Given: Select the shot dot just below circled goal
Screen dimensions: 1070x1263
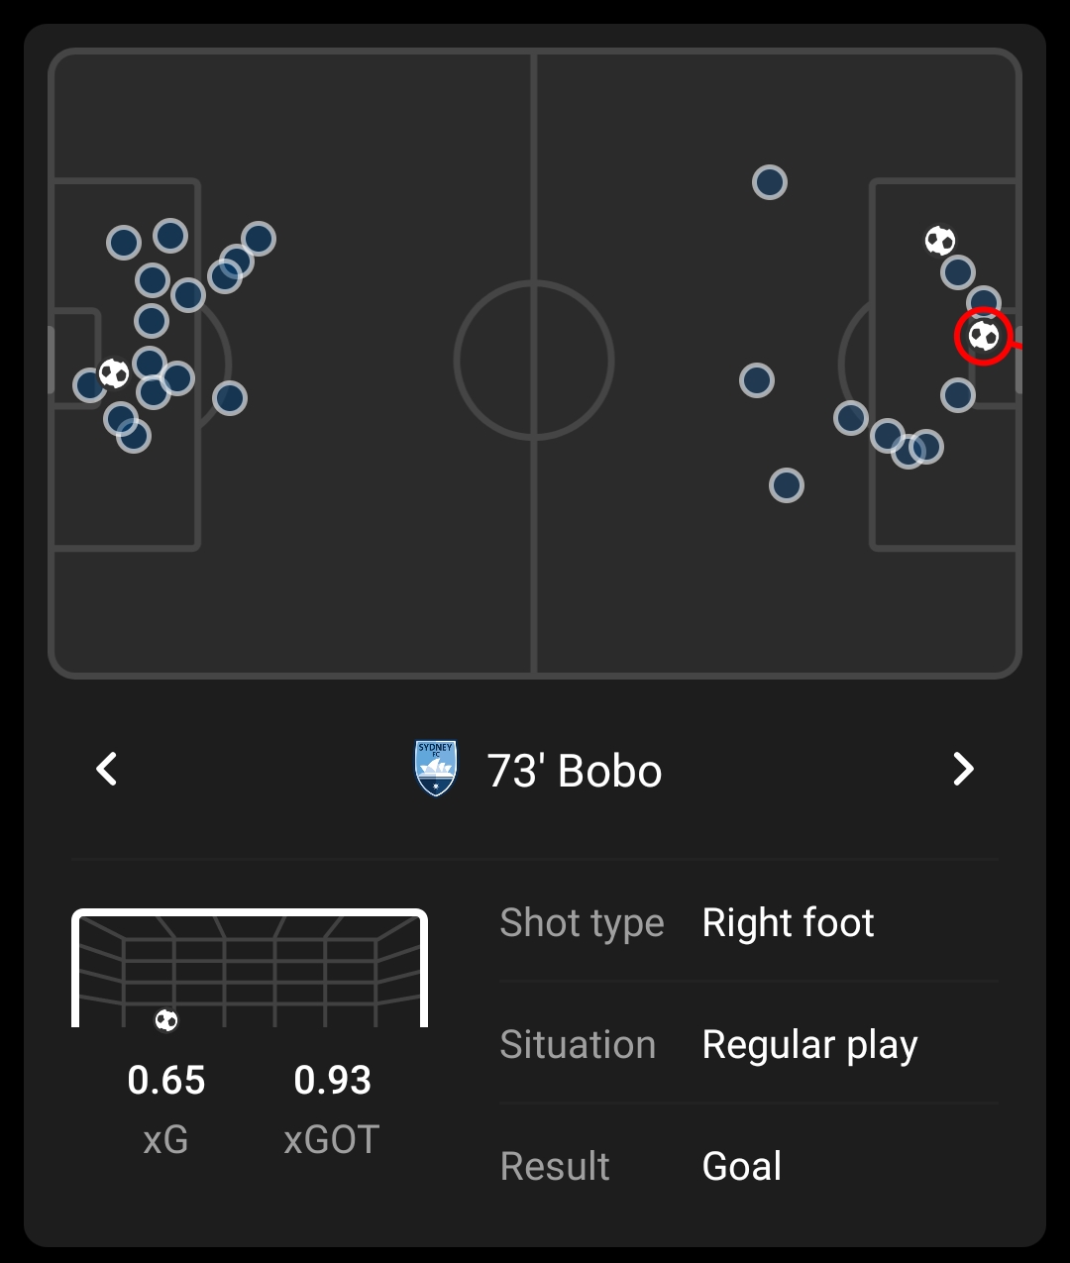Looking at the screenshot, I should click(x=958, y=395).
